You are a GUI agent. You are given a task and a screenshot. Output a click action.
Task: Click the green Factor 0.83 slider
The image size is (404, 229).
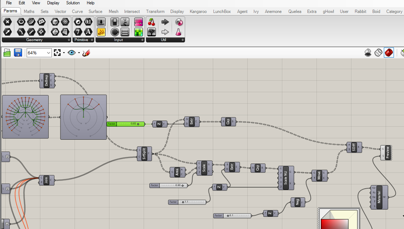[126, 124]
